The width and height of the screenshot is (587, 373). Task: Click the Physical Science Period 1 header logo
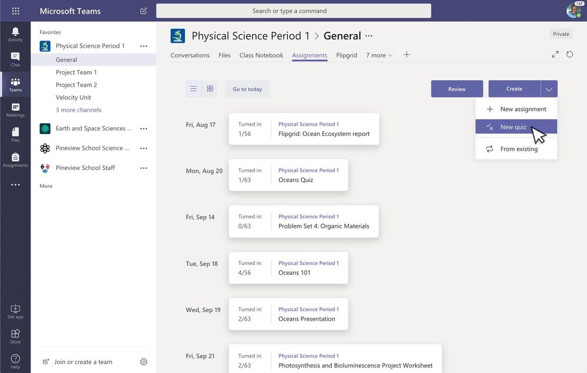[177, 36]
